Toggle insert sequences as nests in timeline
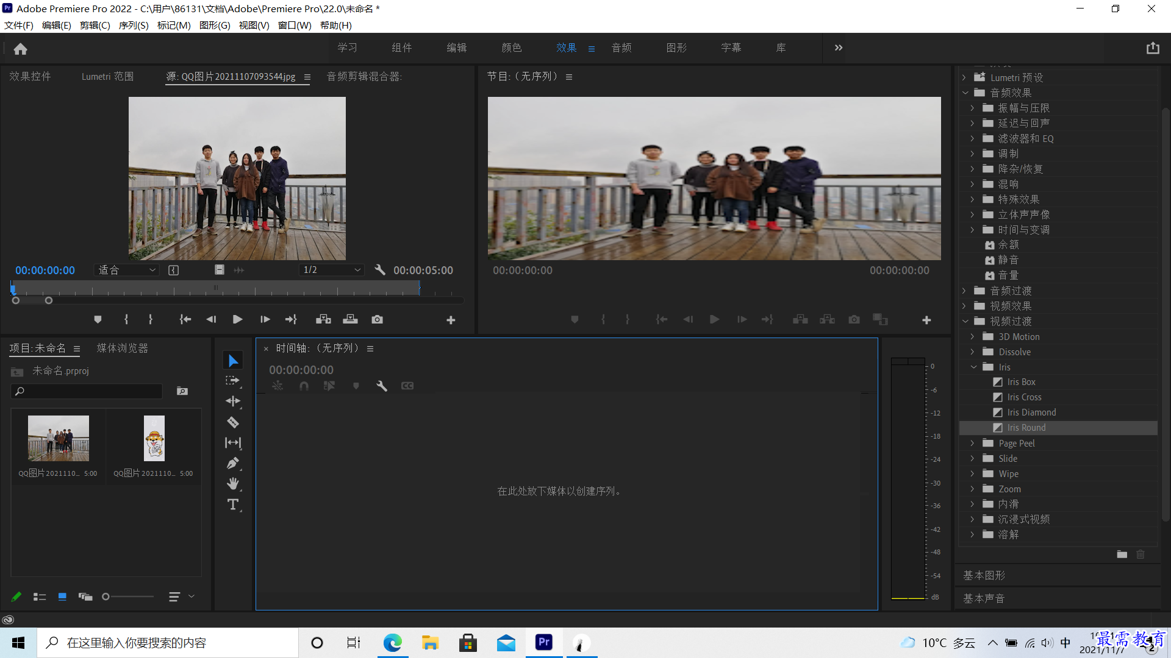Image resolution: width=1171 pixels, height=658 pixels. point(278,386)
